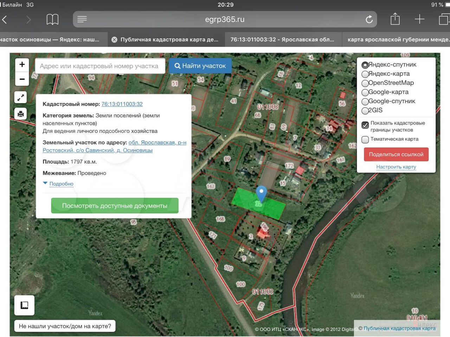Switch to карта ярославской губернии tab
The height and width of the screenshot is (337, 450).
(x=396, y=40)
